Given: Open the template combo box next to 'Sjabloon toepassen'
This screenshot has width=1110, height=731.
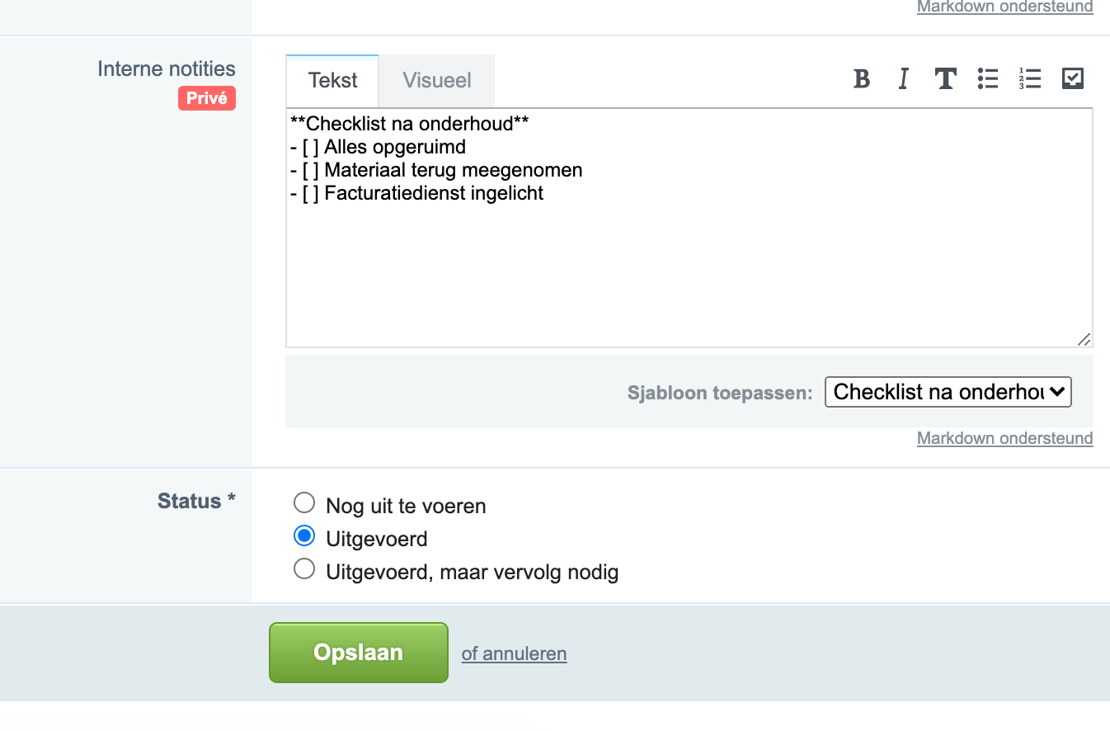Looking at the screenshot, I should tap(947, 392).
